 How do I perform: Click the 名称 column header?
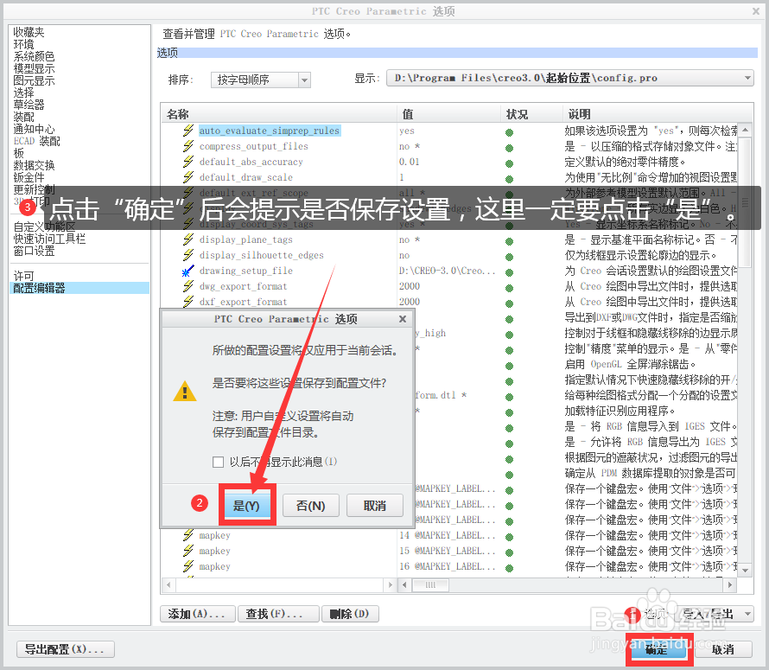(x=278, y=114)
